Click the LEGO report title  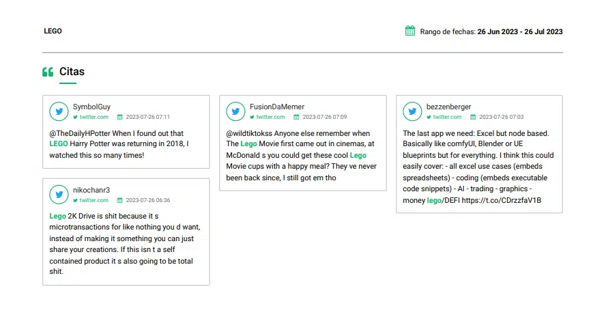coord(53,31)
